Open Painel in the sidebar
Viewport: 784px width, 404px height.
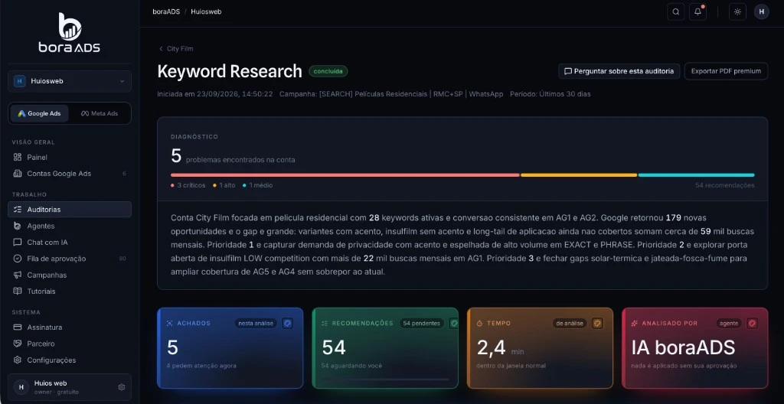click(70, 157)
